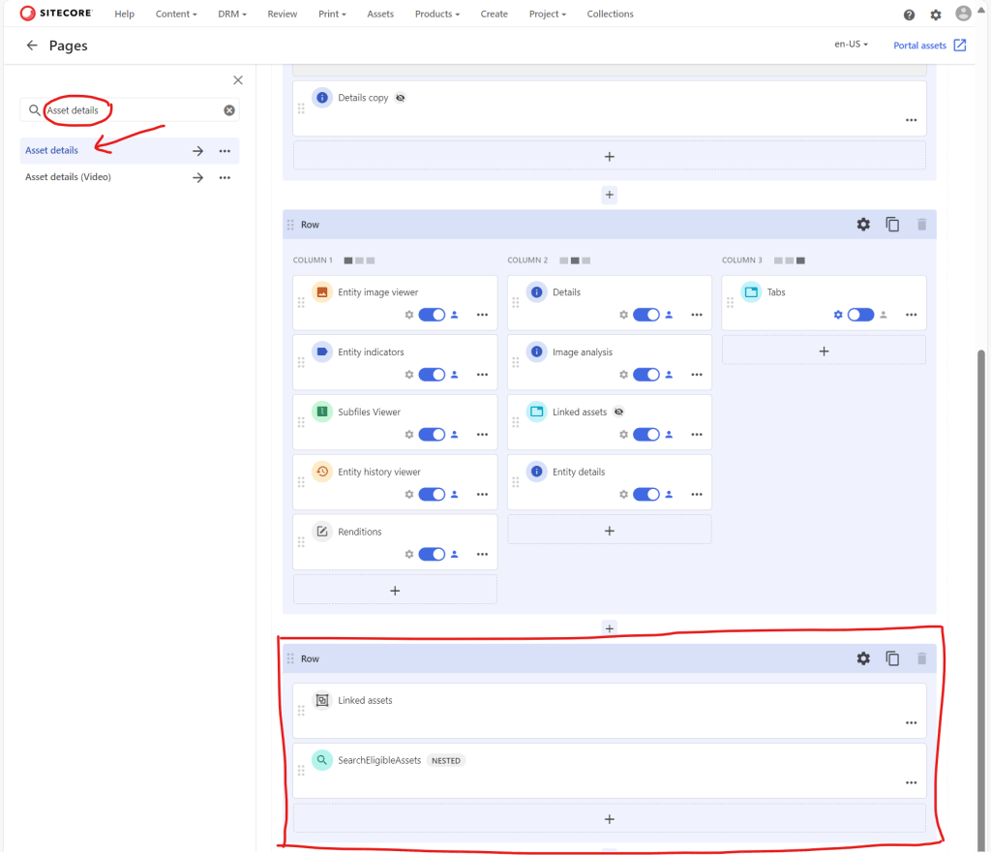Expand the Content menu dropdown
This screenshot has width=991, height=855.
tap(176, 15)
